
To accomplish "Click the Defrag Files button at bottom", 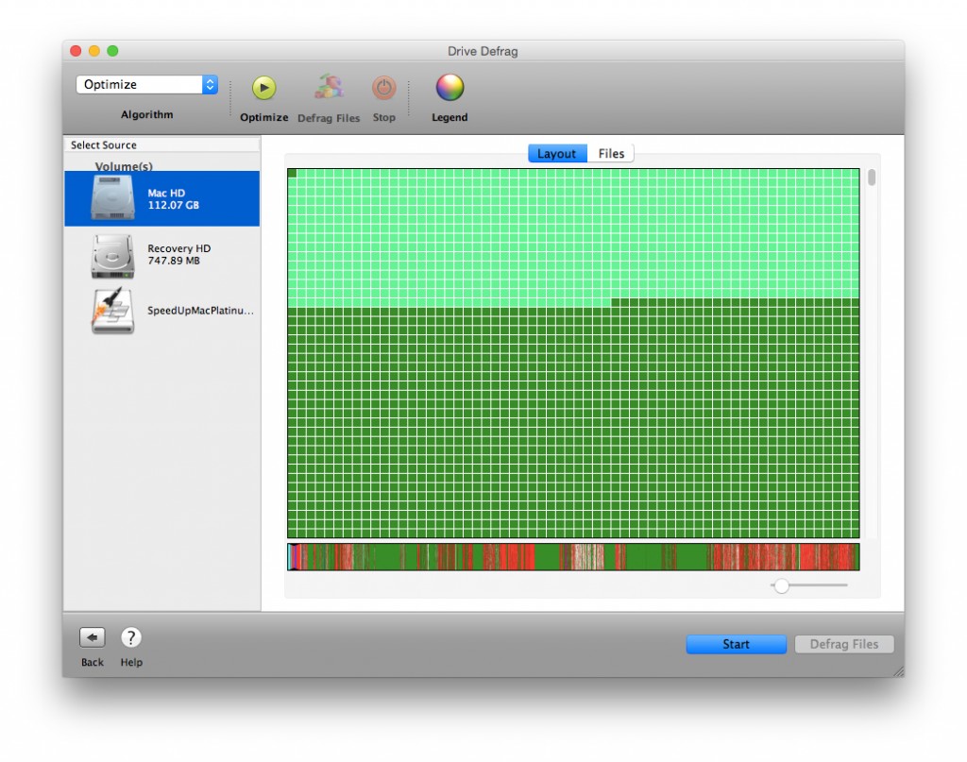I will coord(843,644).
